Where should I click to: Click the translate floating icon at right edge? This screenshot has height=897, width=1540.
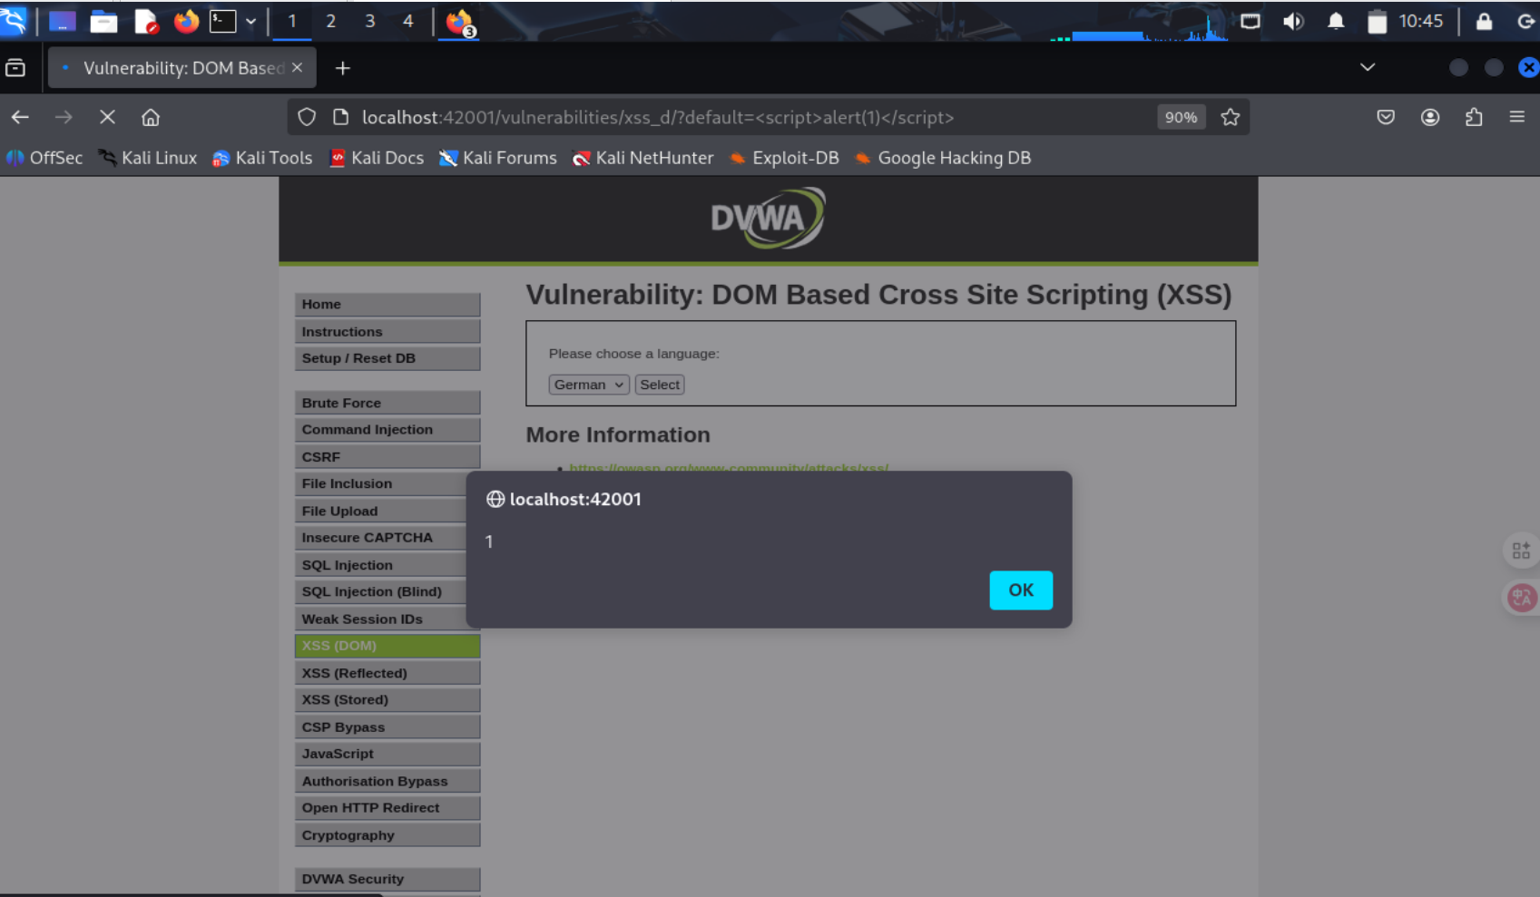pyautogui.click(x=1522, y=597)
